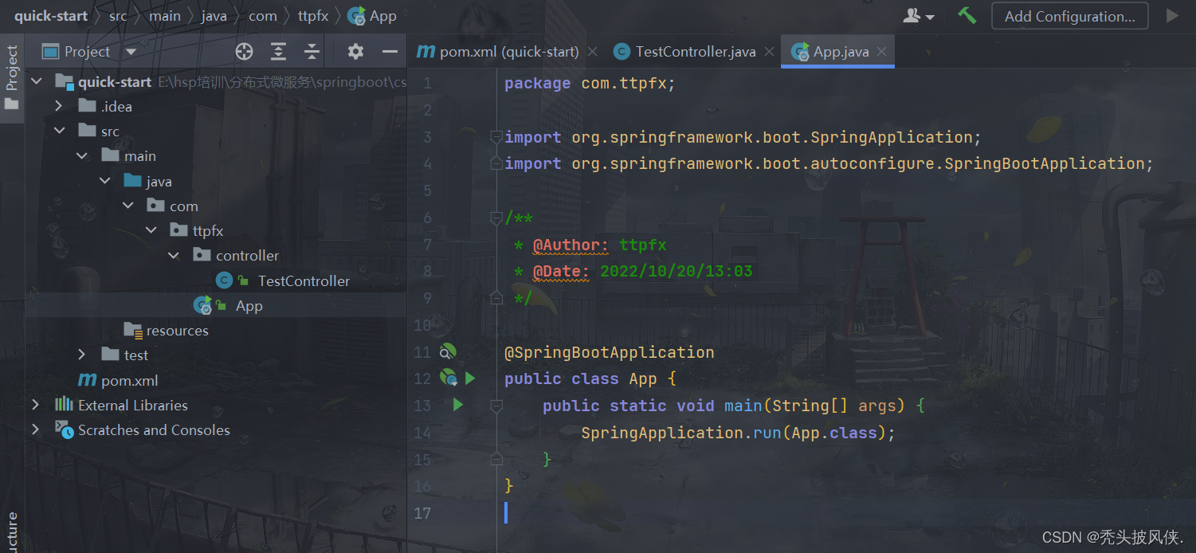The image size is (1196, 553).
Task: Collapse the main folder
Action: pyautogui.click(x=82, y=156)
